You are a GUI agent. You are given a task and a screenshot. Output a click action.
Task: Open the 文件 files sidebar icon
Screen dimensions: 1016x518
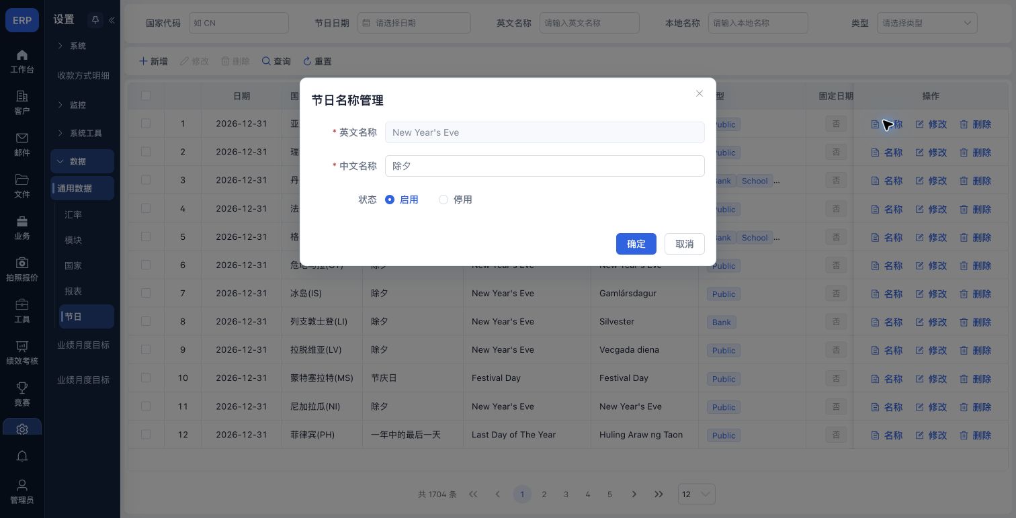(22, 186)
